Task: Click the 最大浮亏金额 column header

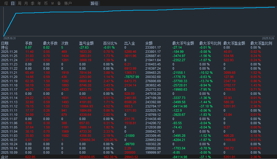Action: 183,43
